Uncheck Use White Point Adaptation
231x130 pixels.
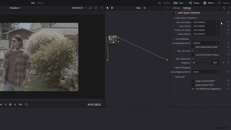click(x=193, y=89)
